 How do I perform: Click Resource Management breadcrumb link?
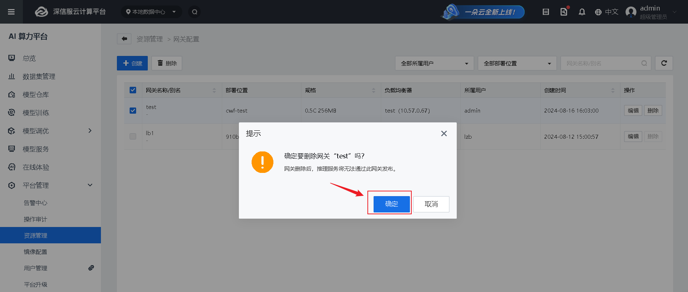[150, 39]
